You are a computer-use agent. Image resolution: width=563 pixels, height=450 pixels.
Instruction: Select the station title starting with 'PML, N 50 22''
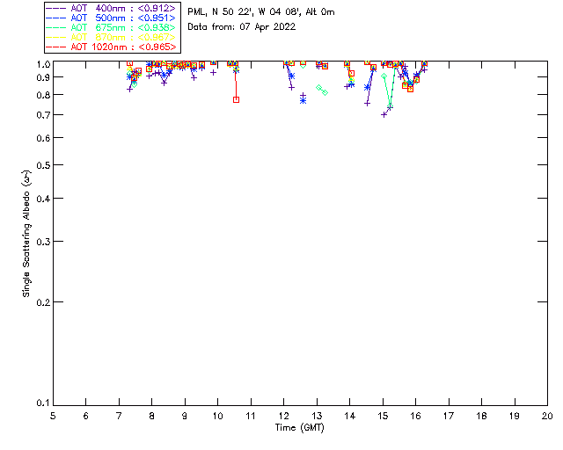(x=261, y=11)
